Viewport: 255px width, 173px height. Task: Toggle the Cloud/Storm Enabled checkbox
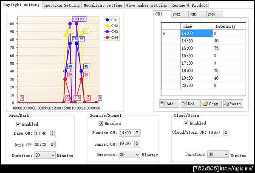click(186, 123)
